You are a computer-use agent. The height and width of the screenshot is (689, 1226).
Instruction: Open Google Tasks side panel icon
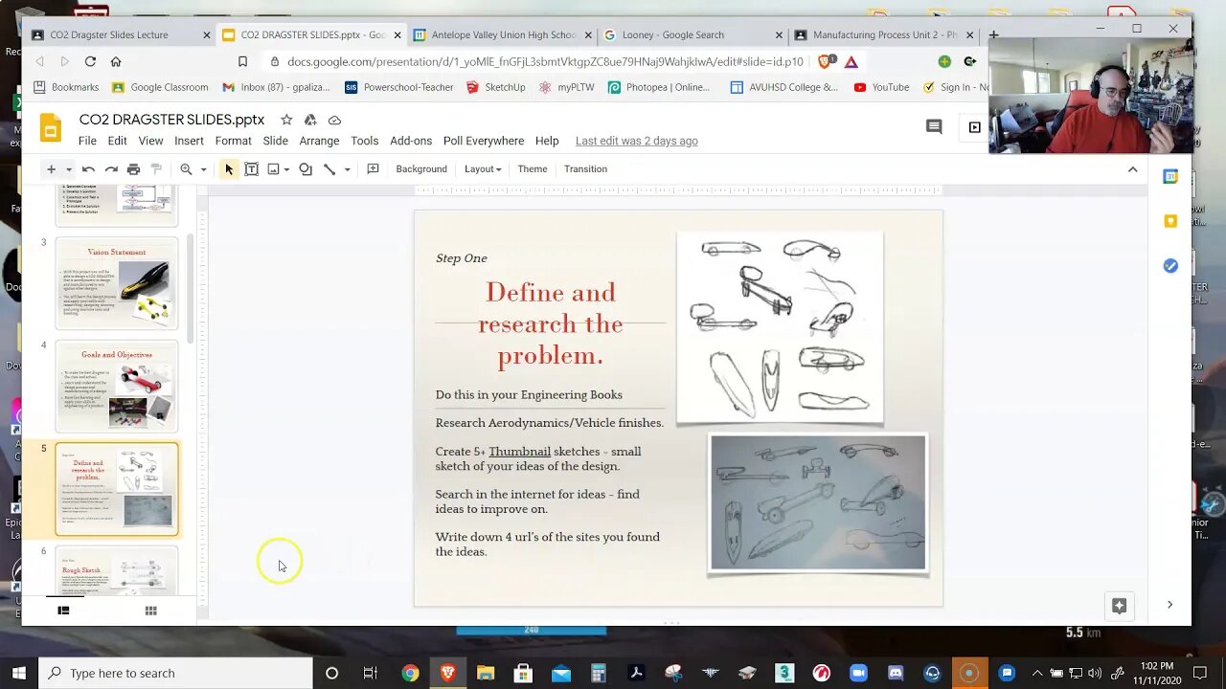pos(1170,266)
